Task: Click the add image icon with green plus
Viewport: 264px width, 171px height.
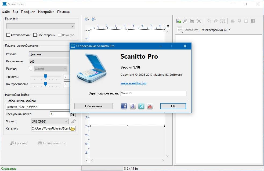Action: [179, 21]
